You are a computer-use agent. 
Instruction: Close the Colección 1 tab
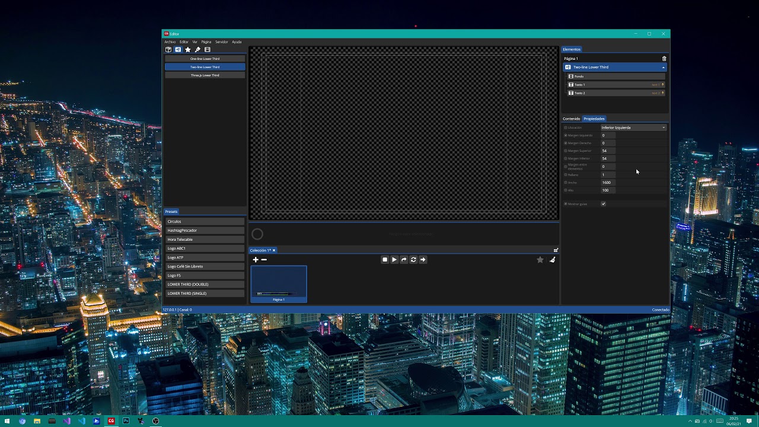(273, 250)
